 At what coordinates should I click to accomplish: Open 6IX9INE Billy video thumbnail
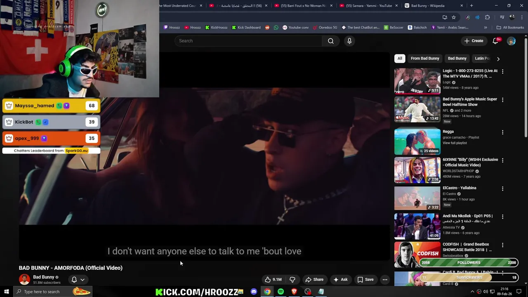417,170
